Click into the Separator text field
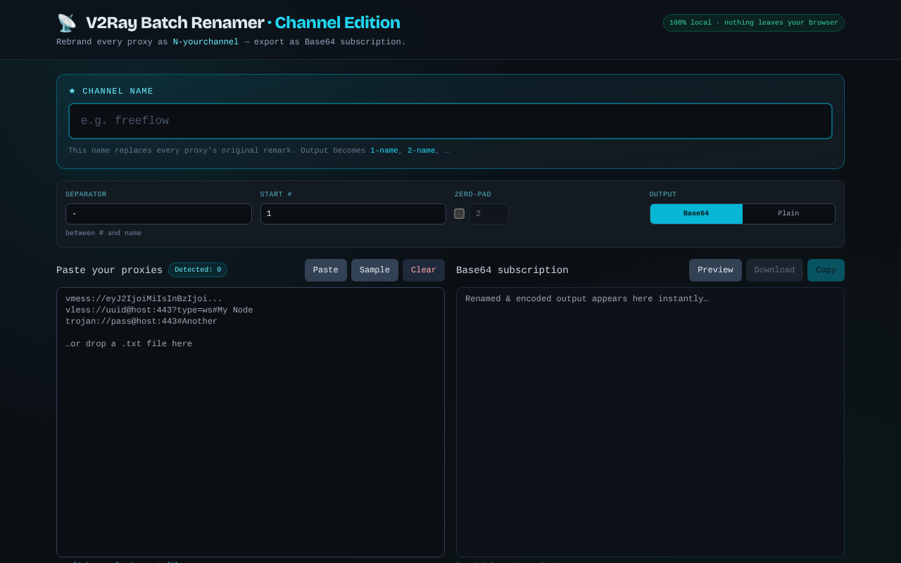The height and width of the screenshot is (563, 901). click(158, 214)
